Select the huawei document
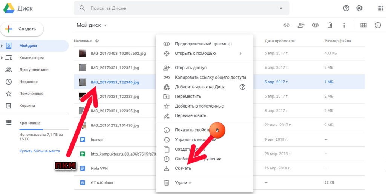 (x=97, y=140)
